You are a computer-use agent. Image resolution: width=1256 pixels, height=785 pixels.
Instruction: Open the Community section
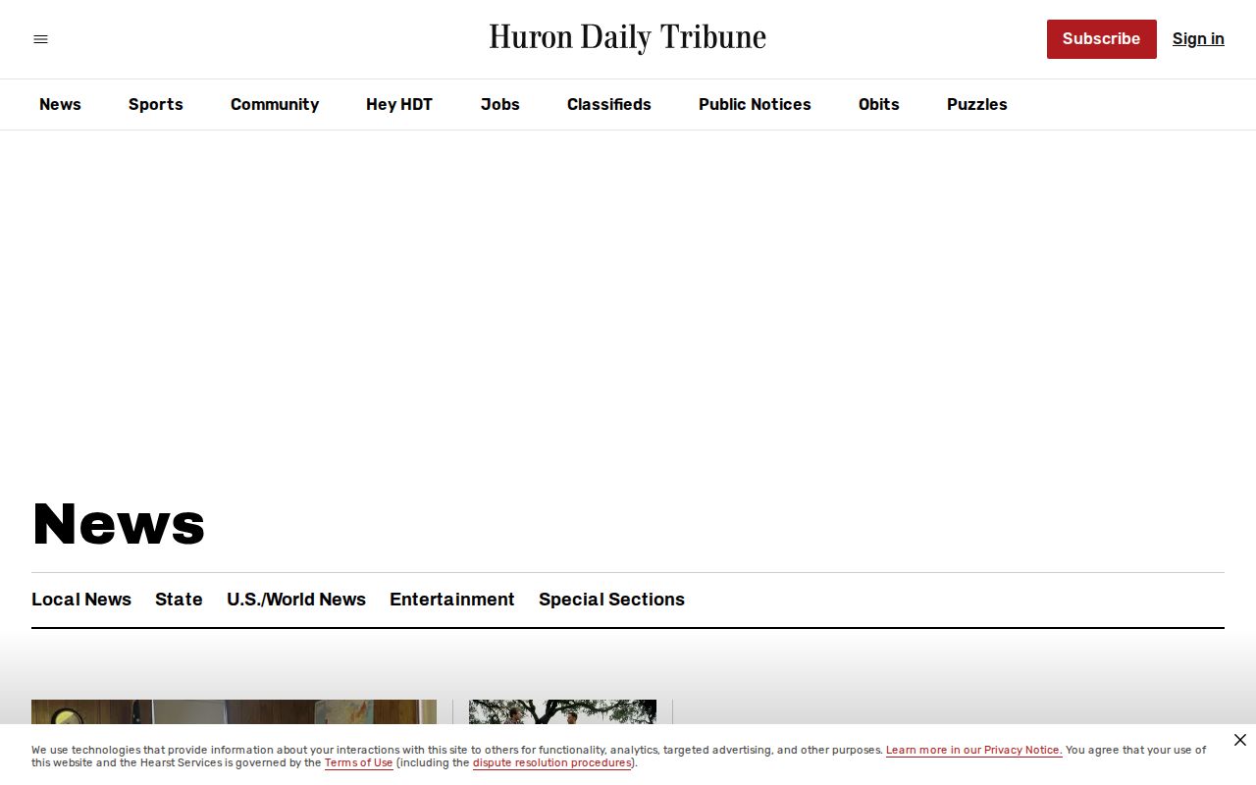point(275,104)
